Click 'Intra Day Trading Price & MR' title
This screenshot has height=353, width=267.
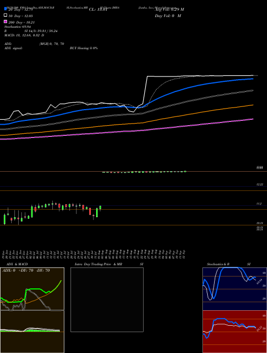click(98, 264)
